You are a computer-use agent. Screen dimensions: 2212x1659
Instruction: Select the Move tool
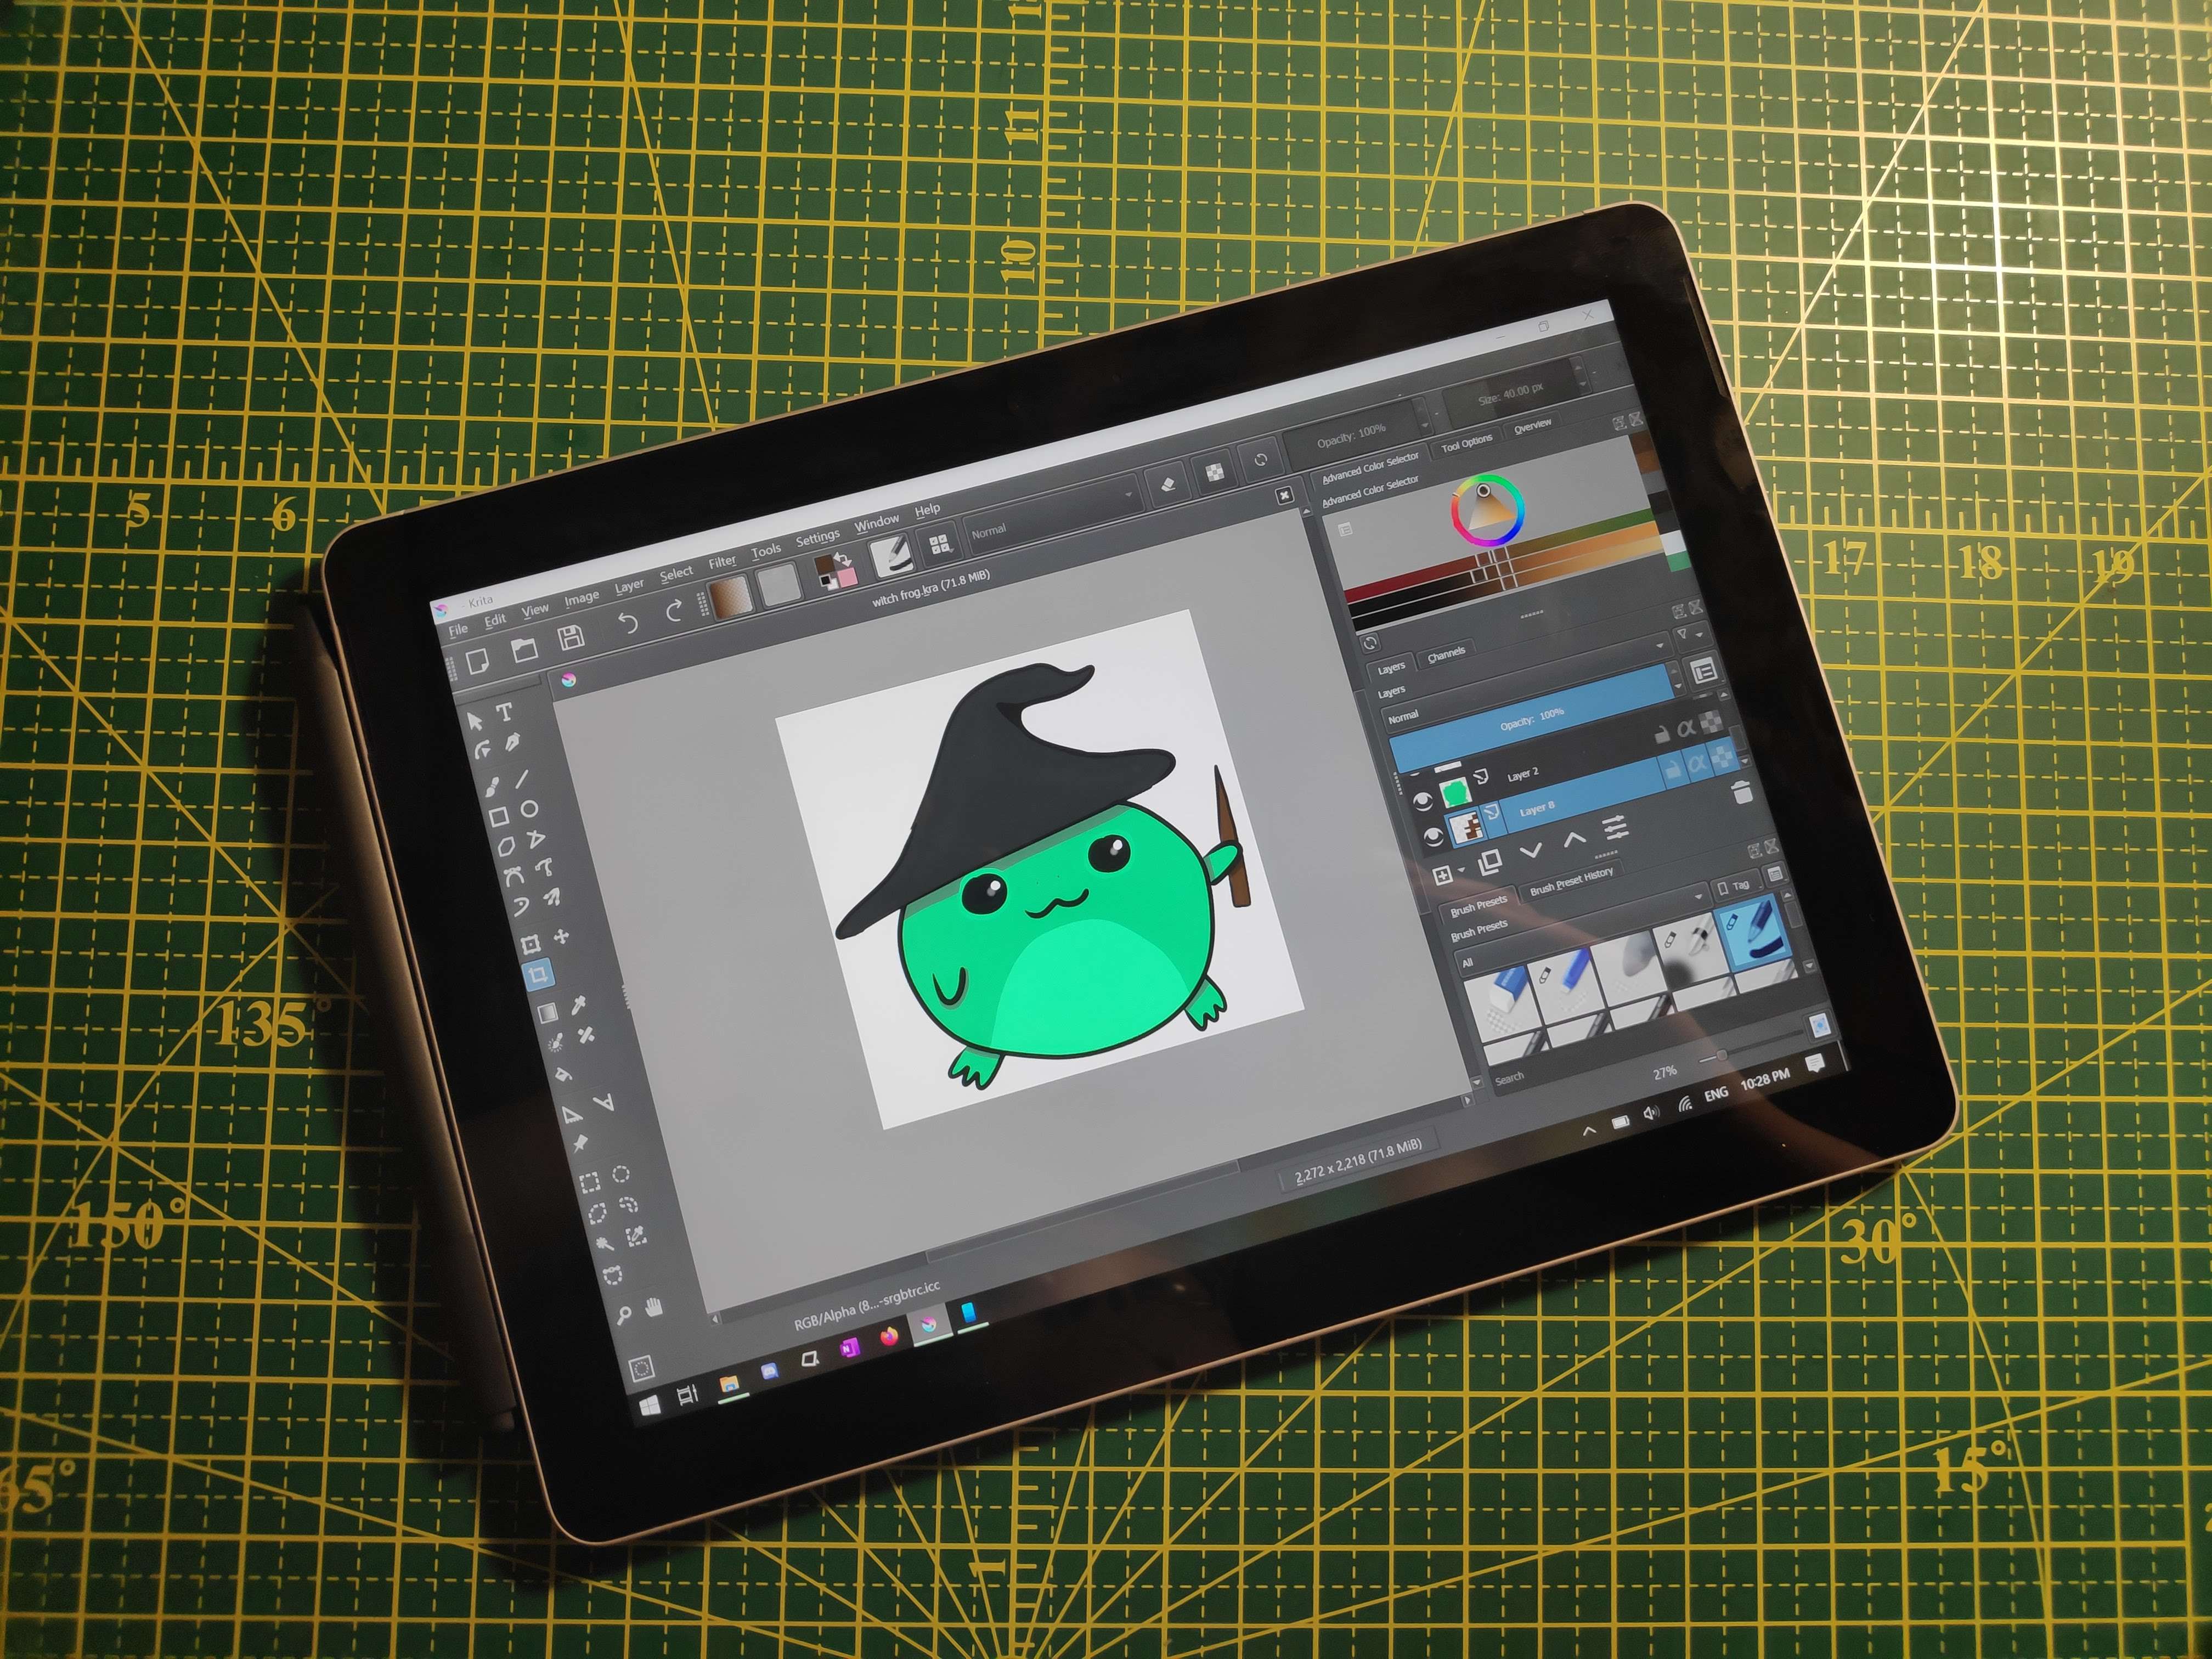click(x=561, y=936)
